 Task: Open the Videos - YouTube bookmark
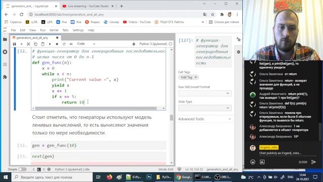coord(137,22)
